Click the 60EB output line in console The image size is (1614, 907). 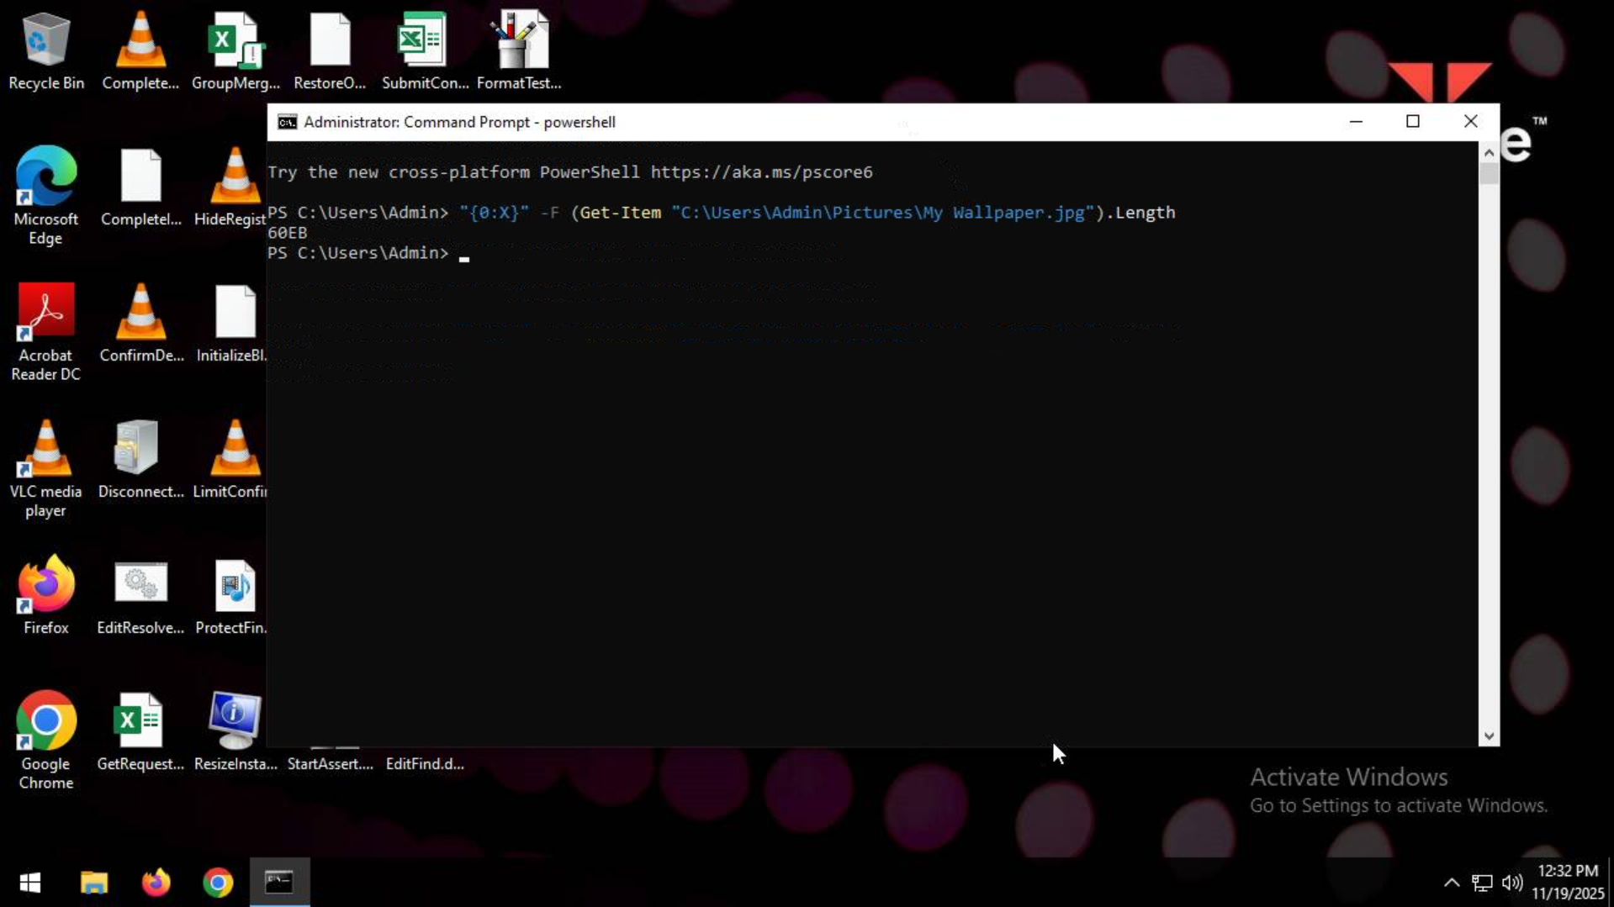point(288,233)
